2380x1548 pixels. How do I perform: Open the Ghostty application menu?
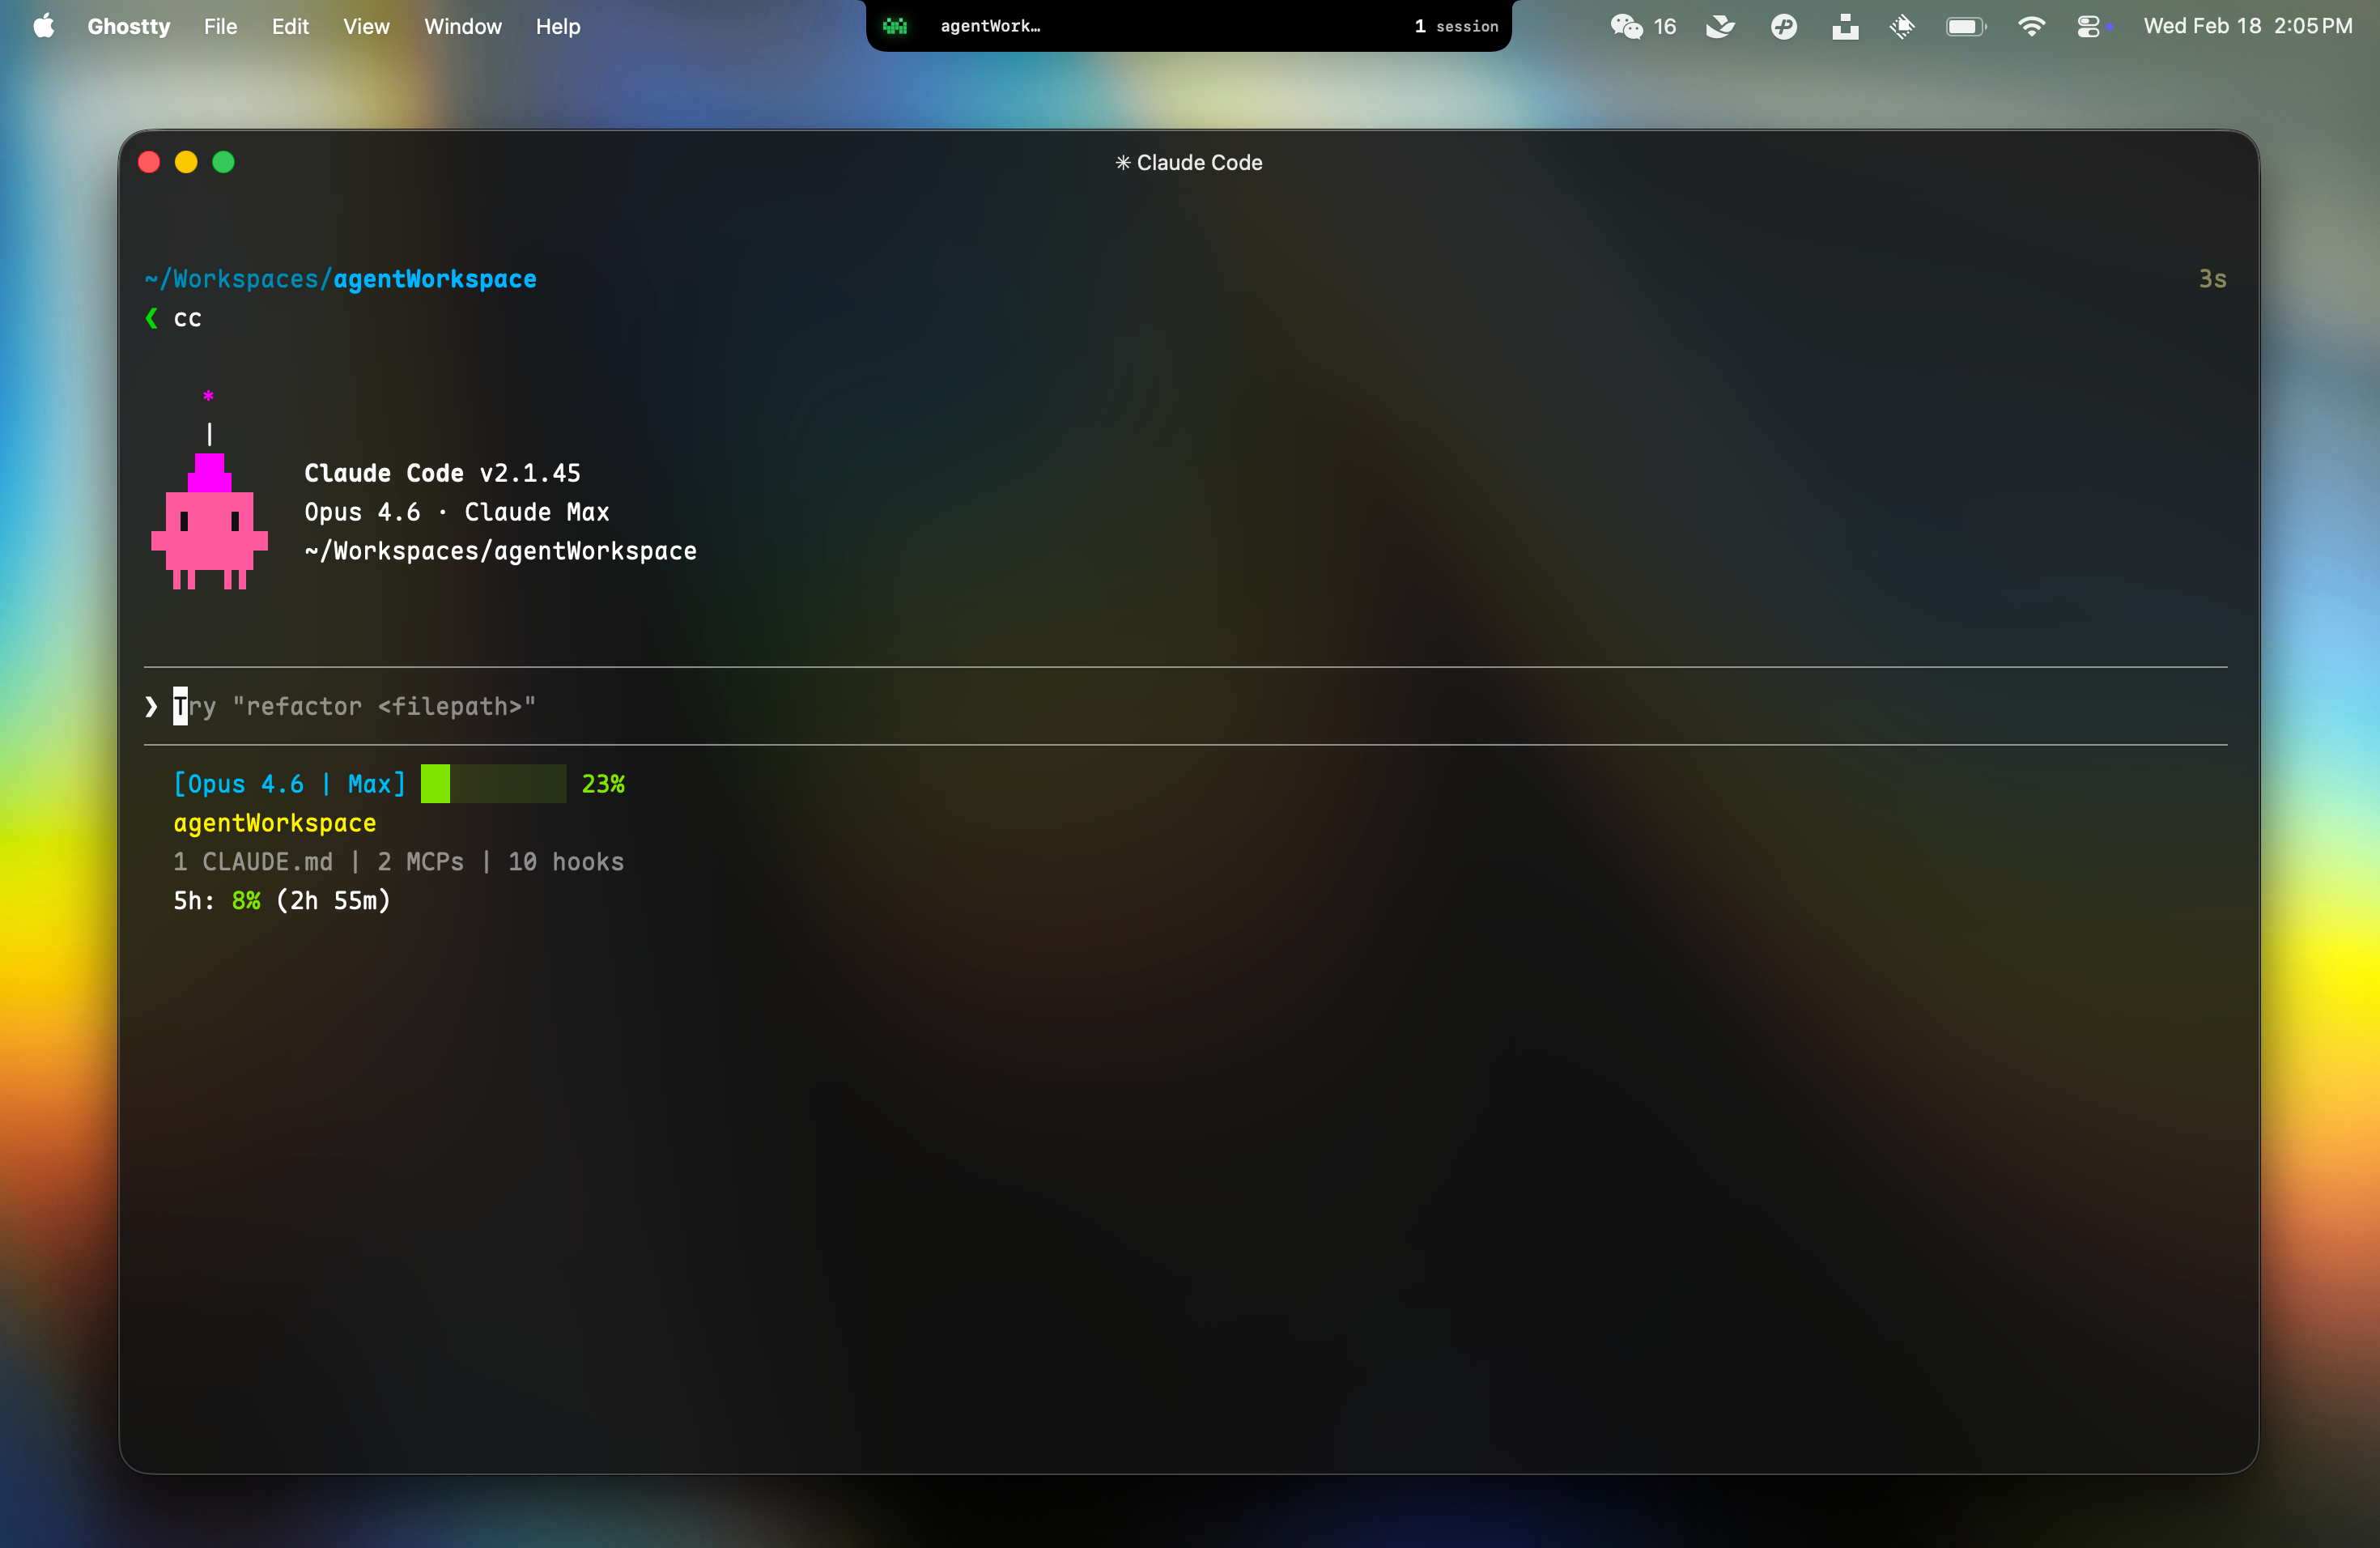tap(128, 26)
